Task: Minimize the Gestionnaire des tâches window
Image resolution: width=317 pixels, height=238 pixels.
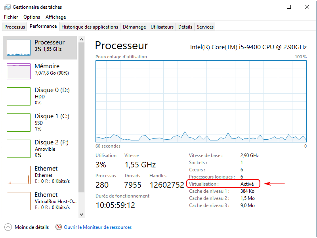Action: tap(271, 7)
